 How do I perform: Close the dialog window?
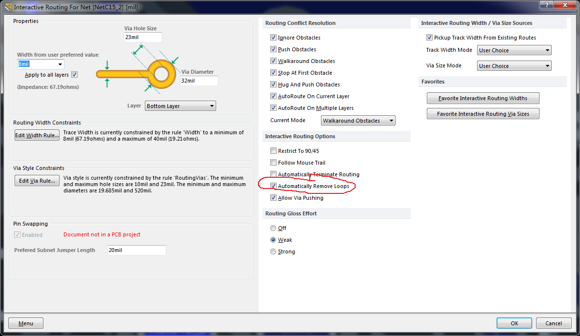pos(565,5)
